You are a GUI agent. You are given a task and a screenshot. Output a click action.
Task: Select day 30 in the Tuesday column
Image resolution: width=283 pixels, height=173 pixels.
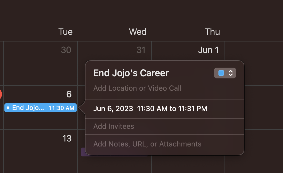tap(66, 50)
